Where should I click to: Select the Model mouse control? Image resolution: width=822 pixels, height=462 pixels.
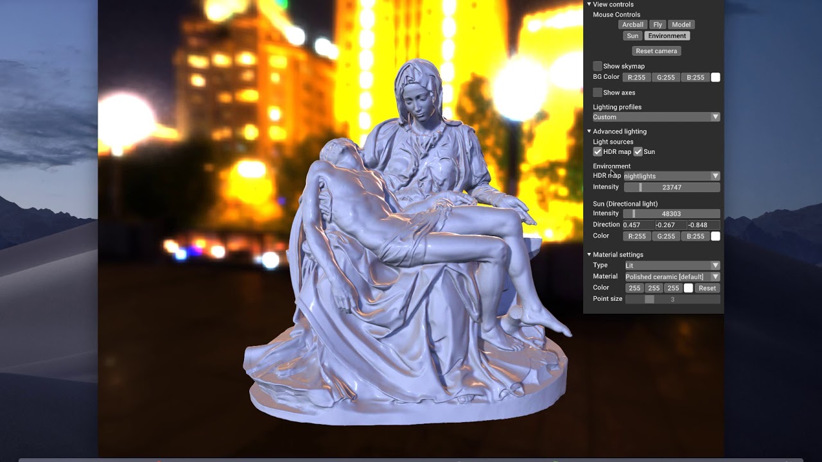tap(681, 24)
